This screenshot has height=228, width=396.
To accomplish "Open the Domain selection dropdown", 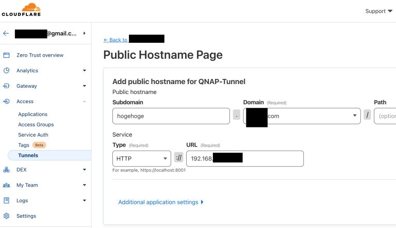I will pos(302,116).
